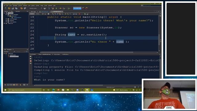Toggle the fifth Navigator filter button at panel bottom
This screenshot has width=197, height=111.
[17, 85]
